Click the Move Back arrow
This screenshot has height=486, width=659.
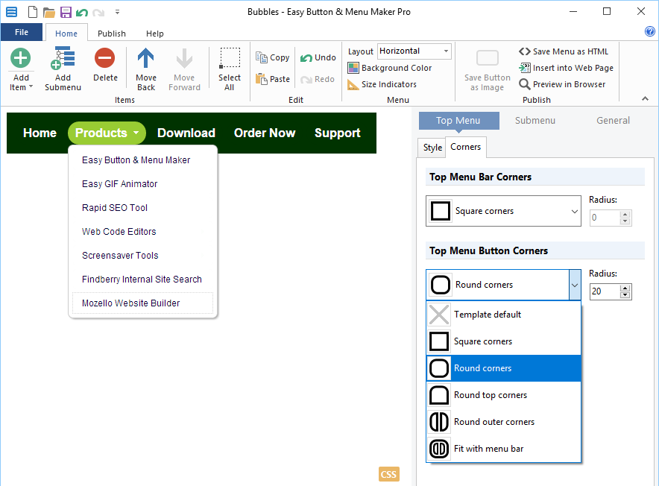coord(146,59)
